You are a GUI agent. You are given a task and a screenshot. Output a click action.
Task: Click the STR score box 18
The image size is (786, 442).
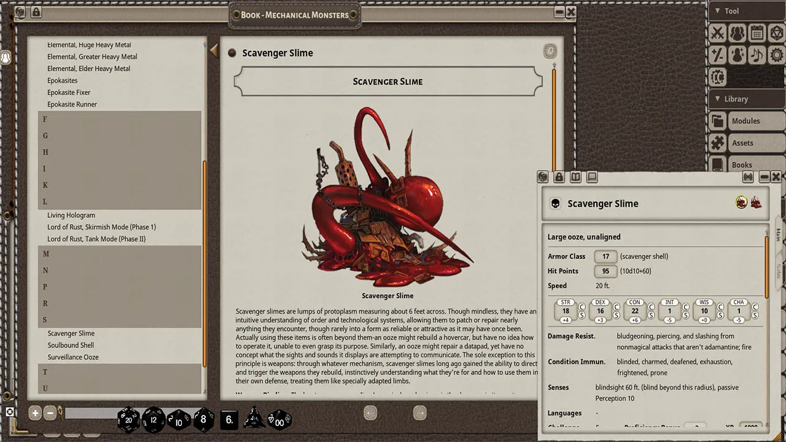(566, 311)
